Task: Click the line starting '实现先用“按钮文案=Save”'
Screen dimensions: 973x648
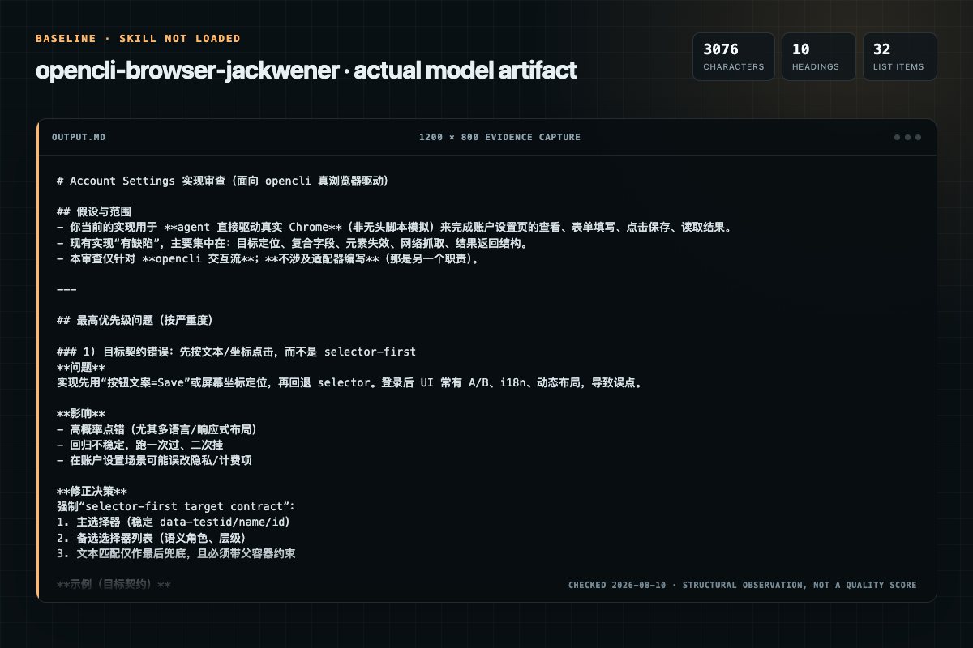Action: [x=350, y=382]
